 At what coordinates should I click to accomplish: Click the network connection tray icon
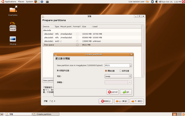[156, 2]
